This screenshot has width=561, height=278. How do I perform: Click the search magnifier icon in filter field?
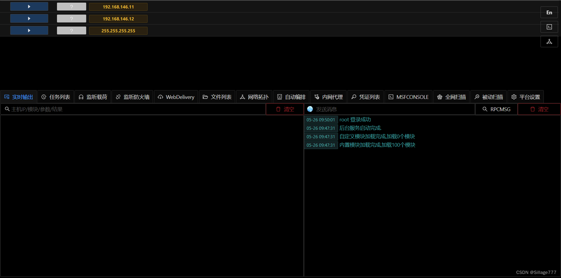(x=7, y=109)
